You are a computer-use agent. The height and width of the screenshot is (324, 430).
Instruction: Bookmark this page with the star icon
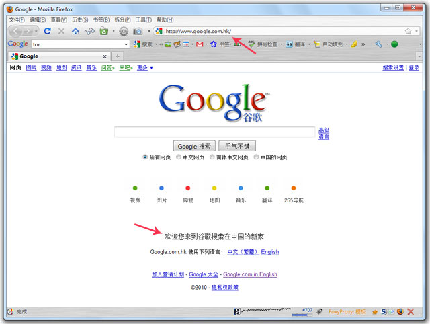click(x=408, y=31)
